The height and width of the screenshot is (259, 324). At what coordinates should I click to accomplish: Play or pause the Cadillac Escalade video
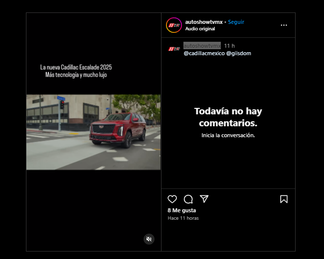[x=93, y=132]
